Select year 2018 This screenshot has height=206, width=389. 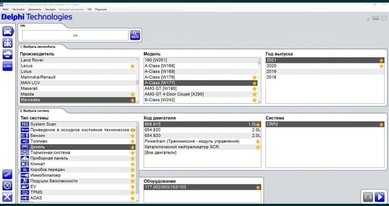(x=325, y=77)
